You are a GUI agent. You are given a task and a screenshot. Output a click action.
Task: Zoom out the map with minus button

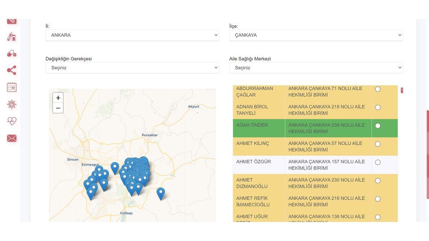58,108
